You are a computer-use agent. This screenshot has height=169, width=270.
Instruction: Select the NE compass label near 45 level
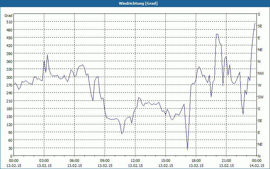[260, 144]
